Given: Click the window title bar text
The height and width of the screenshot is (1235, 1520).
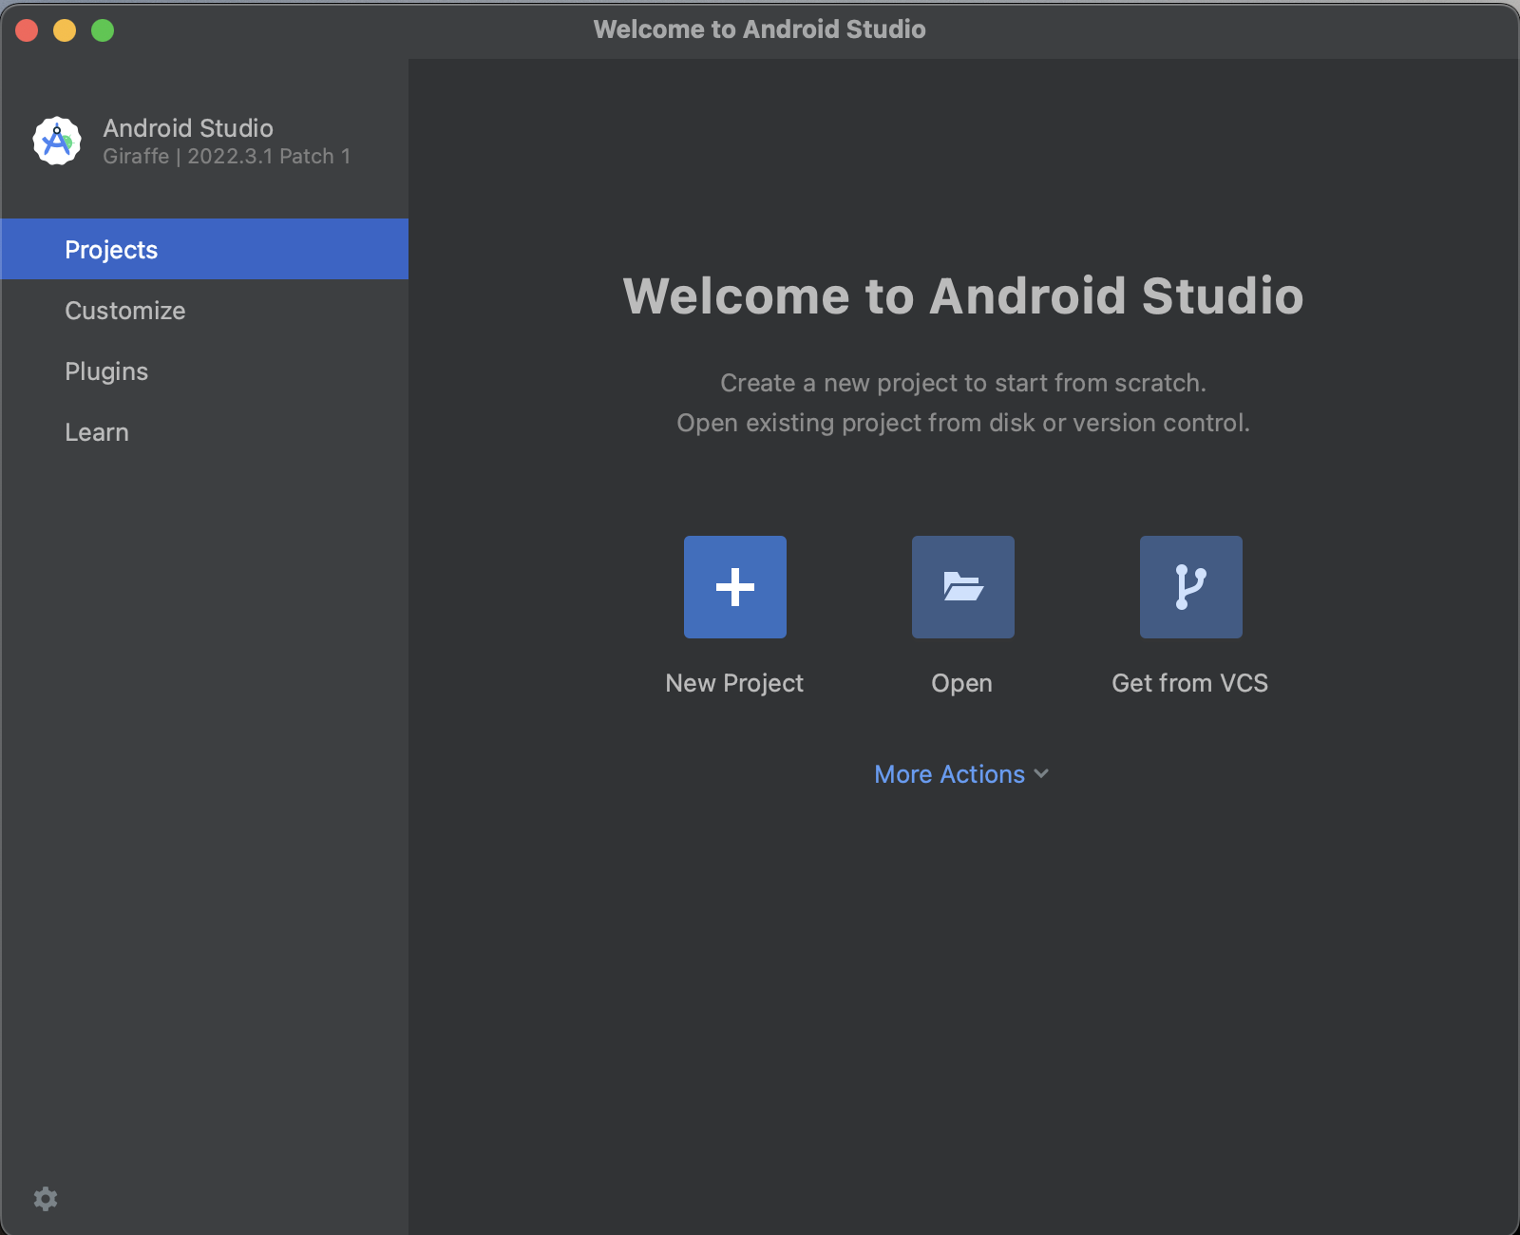Looking at the screenshot, I should (x=759, y=29).
